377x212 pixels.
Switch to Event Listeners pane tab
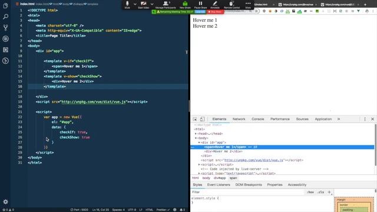click(x=219, y=184)
